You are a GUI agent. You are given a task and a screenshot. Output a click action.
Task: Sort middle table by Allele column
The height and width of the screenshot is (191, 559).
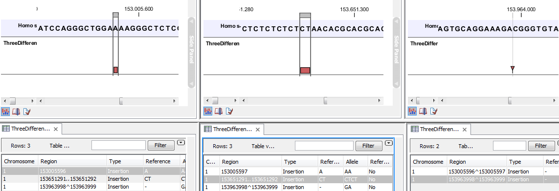tap(356, 162)
